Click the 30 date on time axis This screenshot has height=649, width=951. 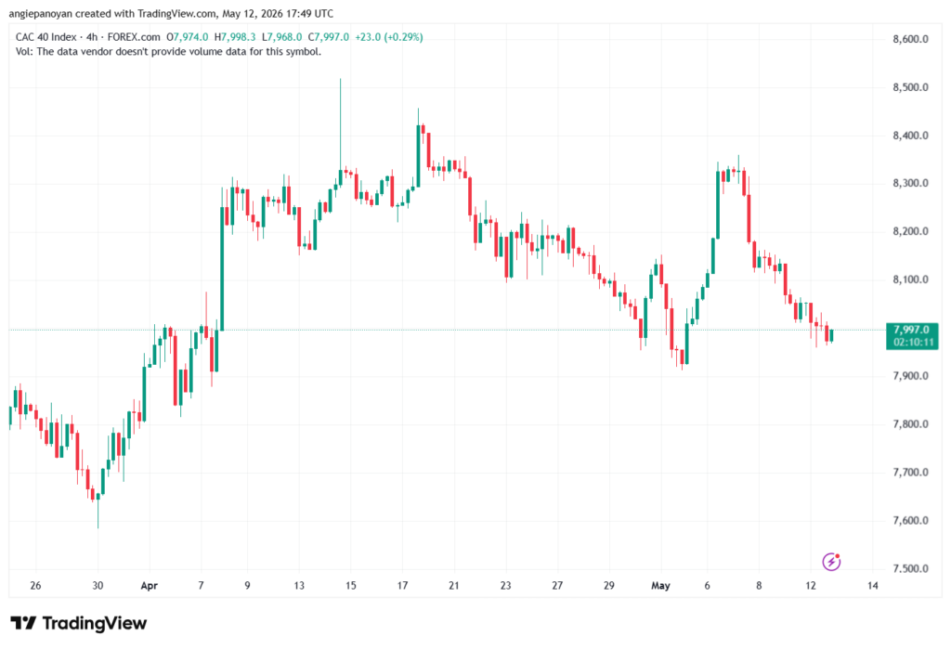pos(98,586)
